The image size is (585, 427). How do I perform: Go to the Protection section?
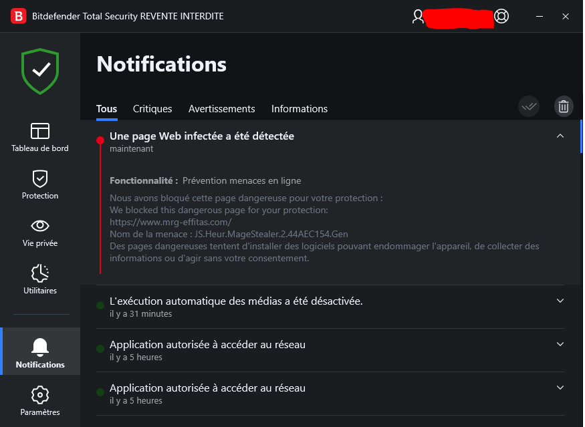(x=40, y=184)
